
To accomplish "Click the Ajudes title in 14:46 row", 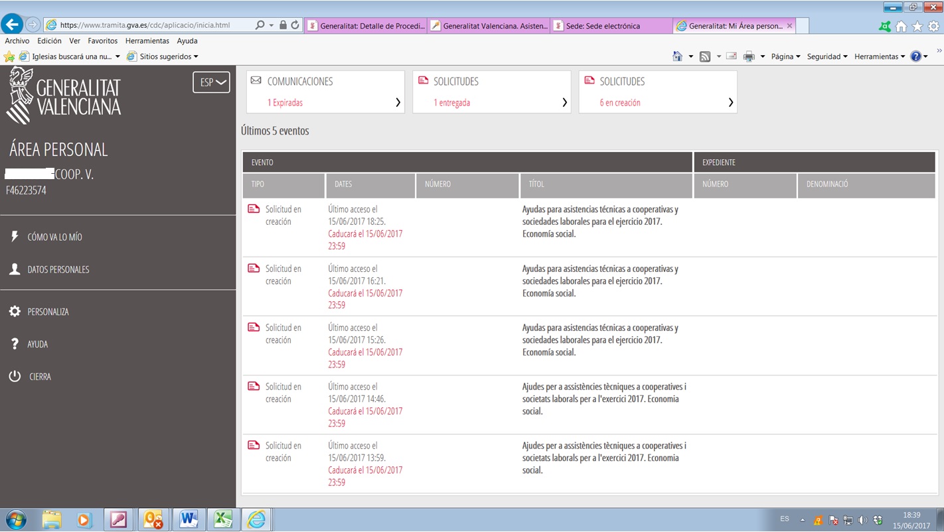I will tap(604, 399).
